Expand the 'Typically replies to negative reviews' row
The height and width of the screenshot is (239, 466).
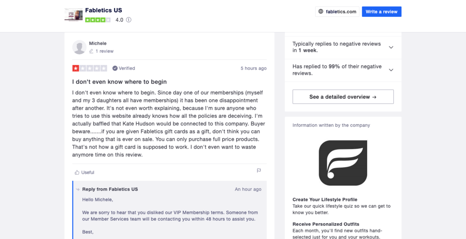343,47
